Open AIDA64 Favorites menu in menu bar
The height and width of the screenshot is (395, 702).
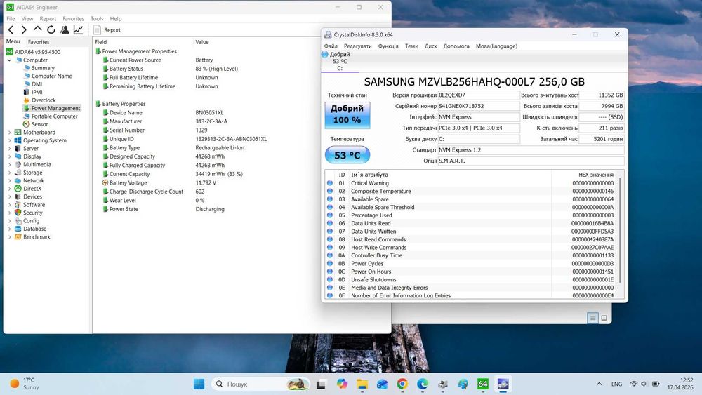[x=74, y=19]
